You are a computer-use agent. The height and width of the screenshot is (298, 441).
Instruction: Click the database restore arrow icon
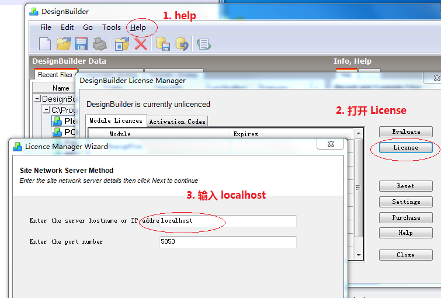click(x=182, y=44)
